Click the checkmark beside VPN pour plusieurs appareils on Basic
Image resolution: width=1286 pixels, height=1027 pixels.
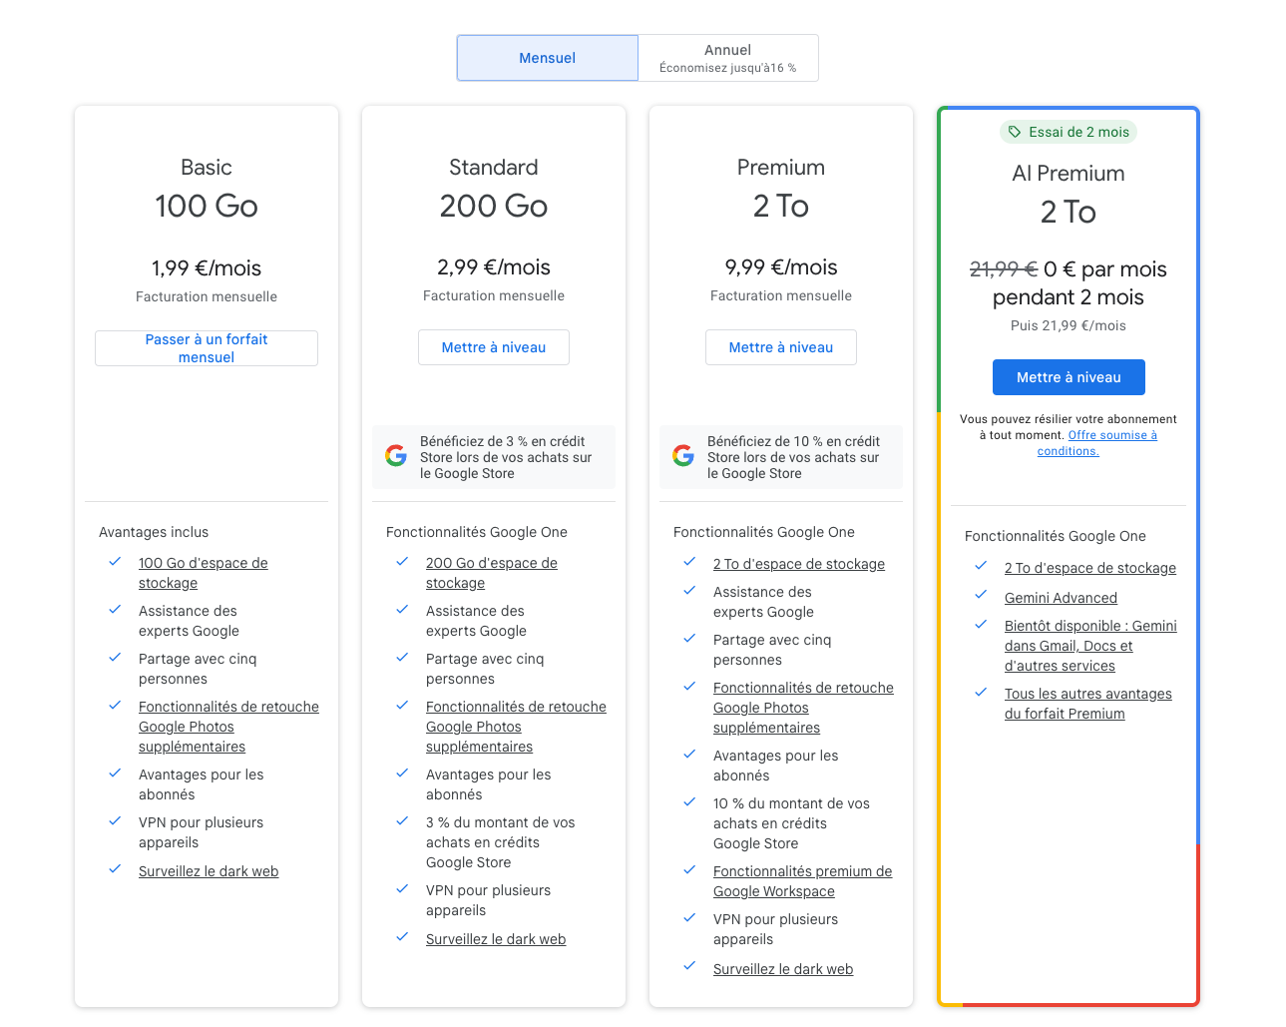[x=115, y=822]
